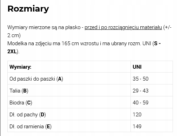Click the bold letter A in first row
The width and height of the screenshot is (181, 136).
(x=60, y=79)
